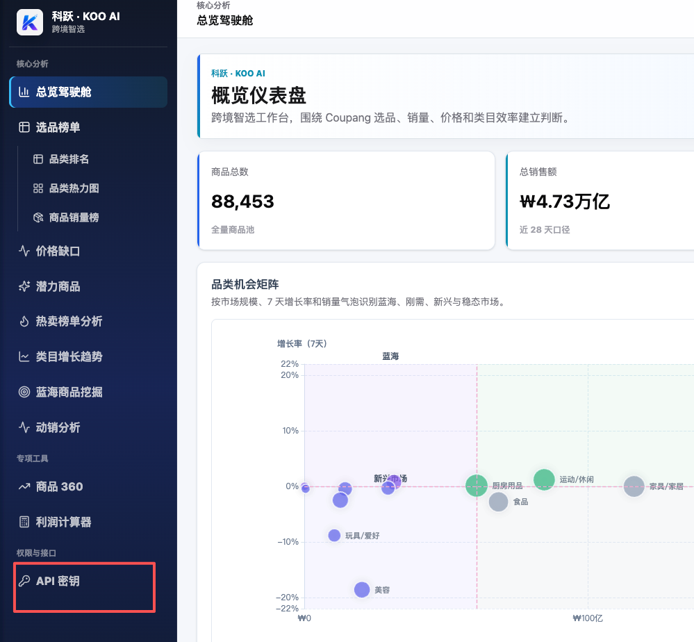Click the 商品 360 trending arrow icon
This screenshot has height=642, width=694.
tap(24, 487)
